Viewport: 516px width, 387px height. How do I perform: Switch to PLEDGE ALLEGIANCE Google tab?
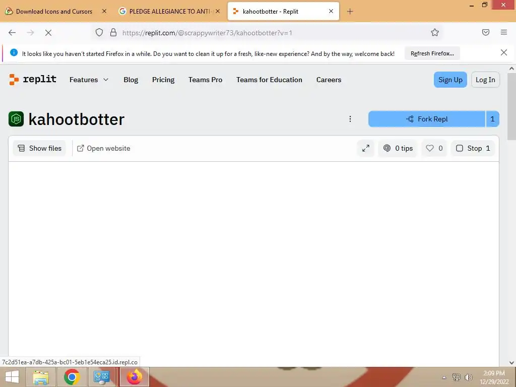[x=169, y=12]
